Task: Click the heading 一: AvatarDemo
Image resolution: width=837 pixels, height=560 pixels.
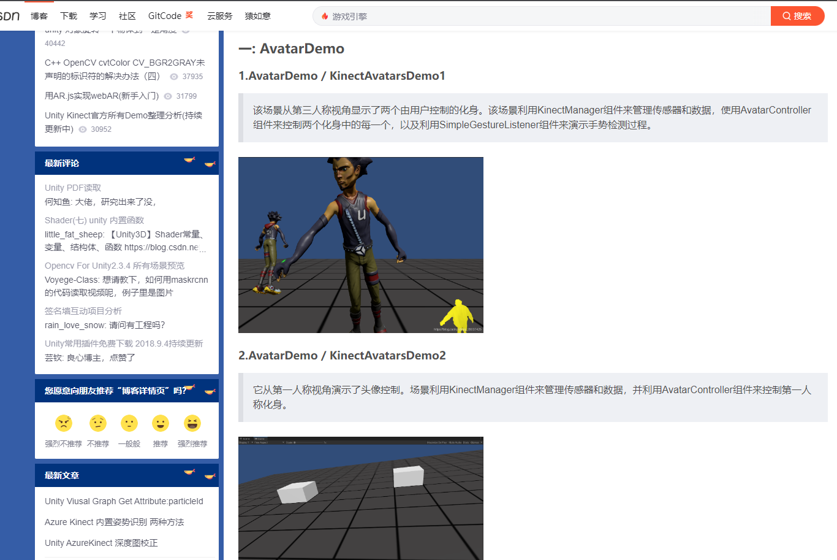Action: [x=291, y=48]
